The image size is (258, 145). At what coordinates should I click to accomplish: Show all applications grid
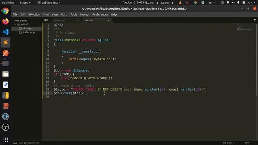click(6, 140)
